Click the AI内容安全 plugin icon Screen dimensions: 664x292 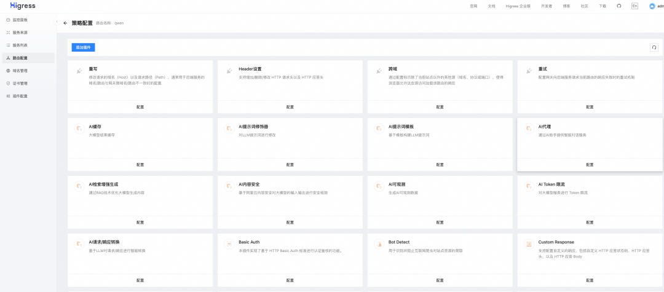pyautogui.click(x=229, y=187)
